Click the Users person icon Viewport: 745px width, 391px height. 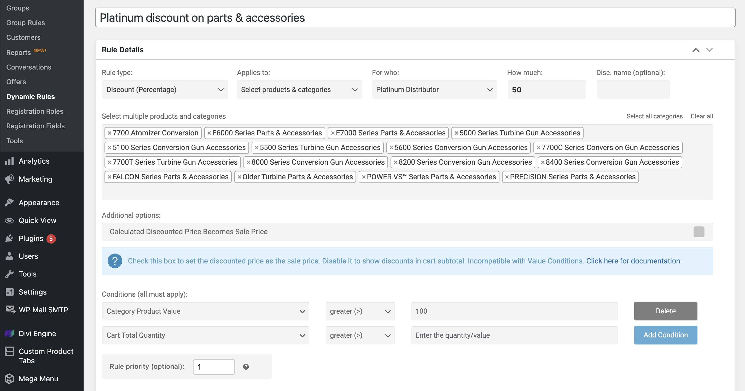[x=9, y=256]
